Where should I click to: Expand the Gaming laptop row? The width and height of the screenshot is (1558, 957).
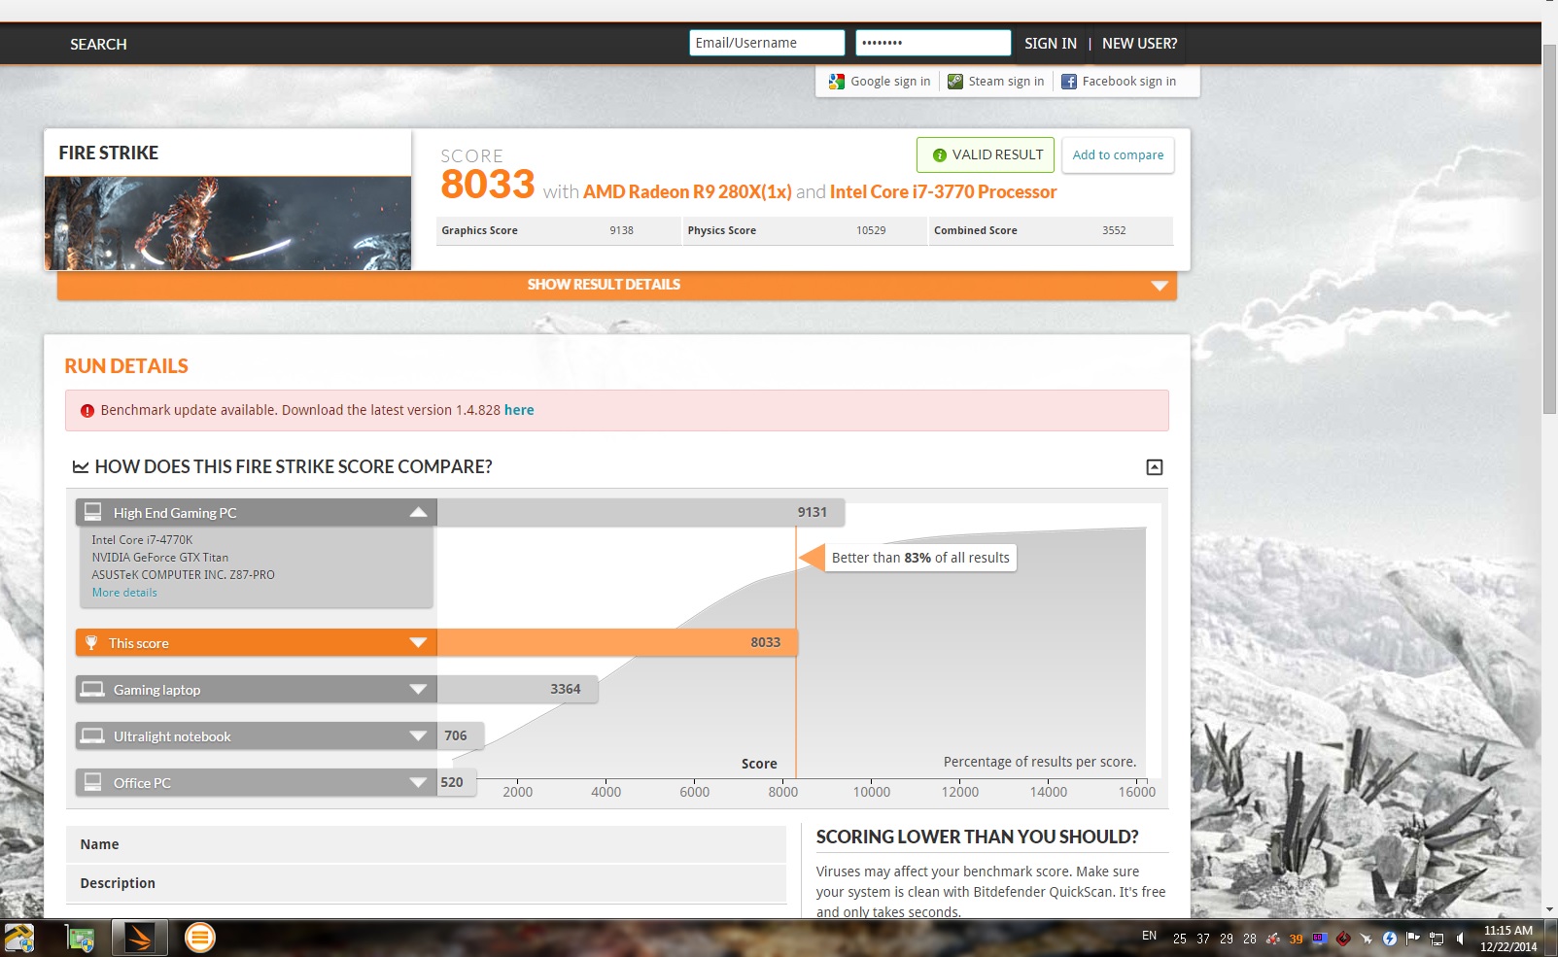click(418, 689)
